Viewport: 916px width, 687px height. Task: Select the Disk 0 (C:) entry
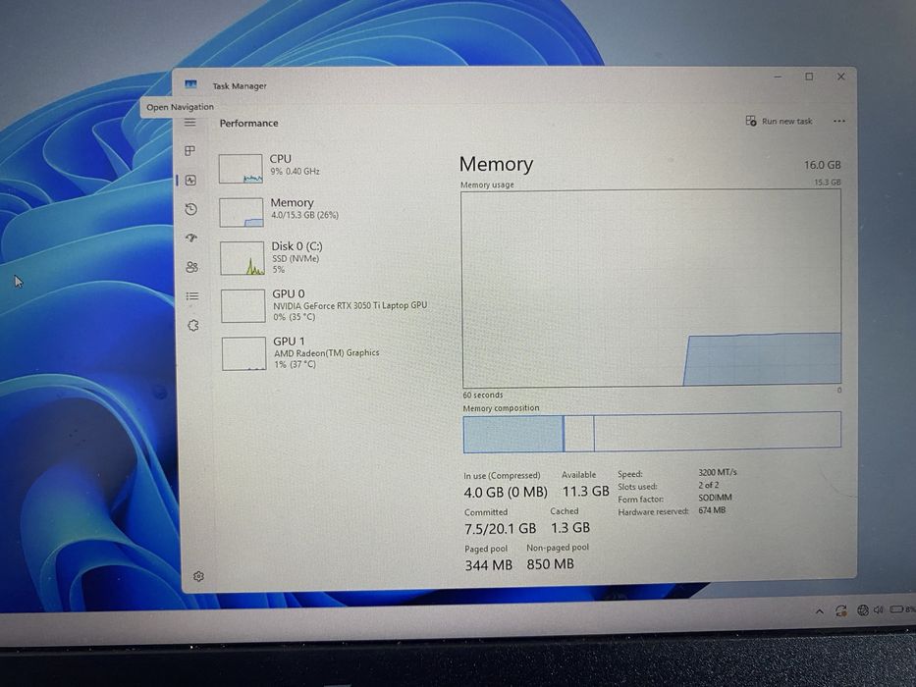coord(328,258)
